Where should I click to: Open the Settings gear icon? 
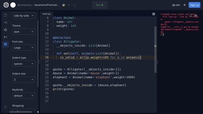click(x=5, y=44)
